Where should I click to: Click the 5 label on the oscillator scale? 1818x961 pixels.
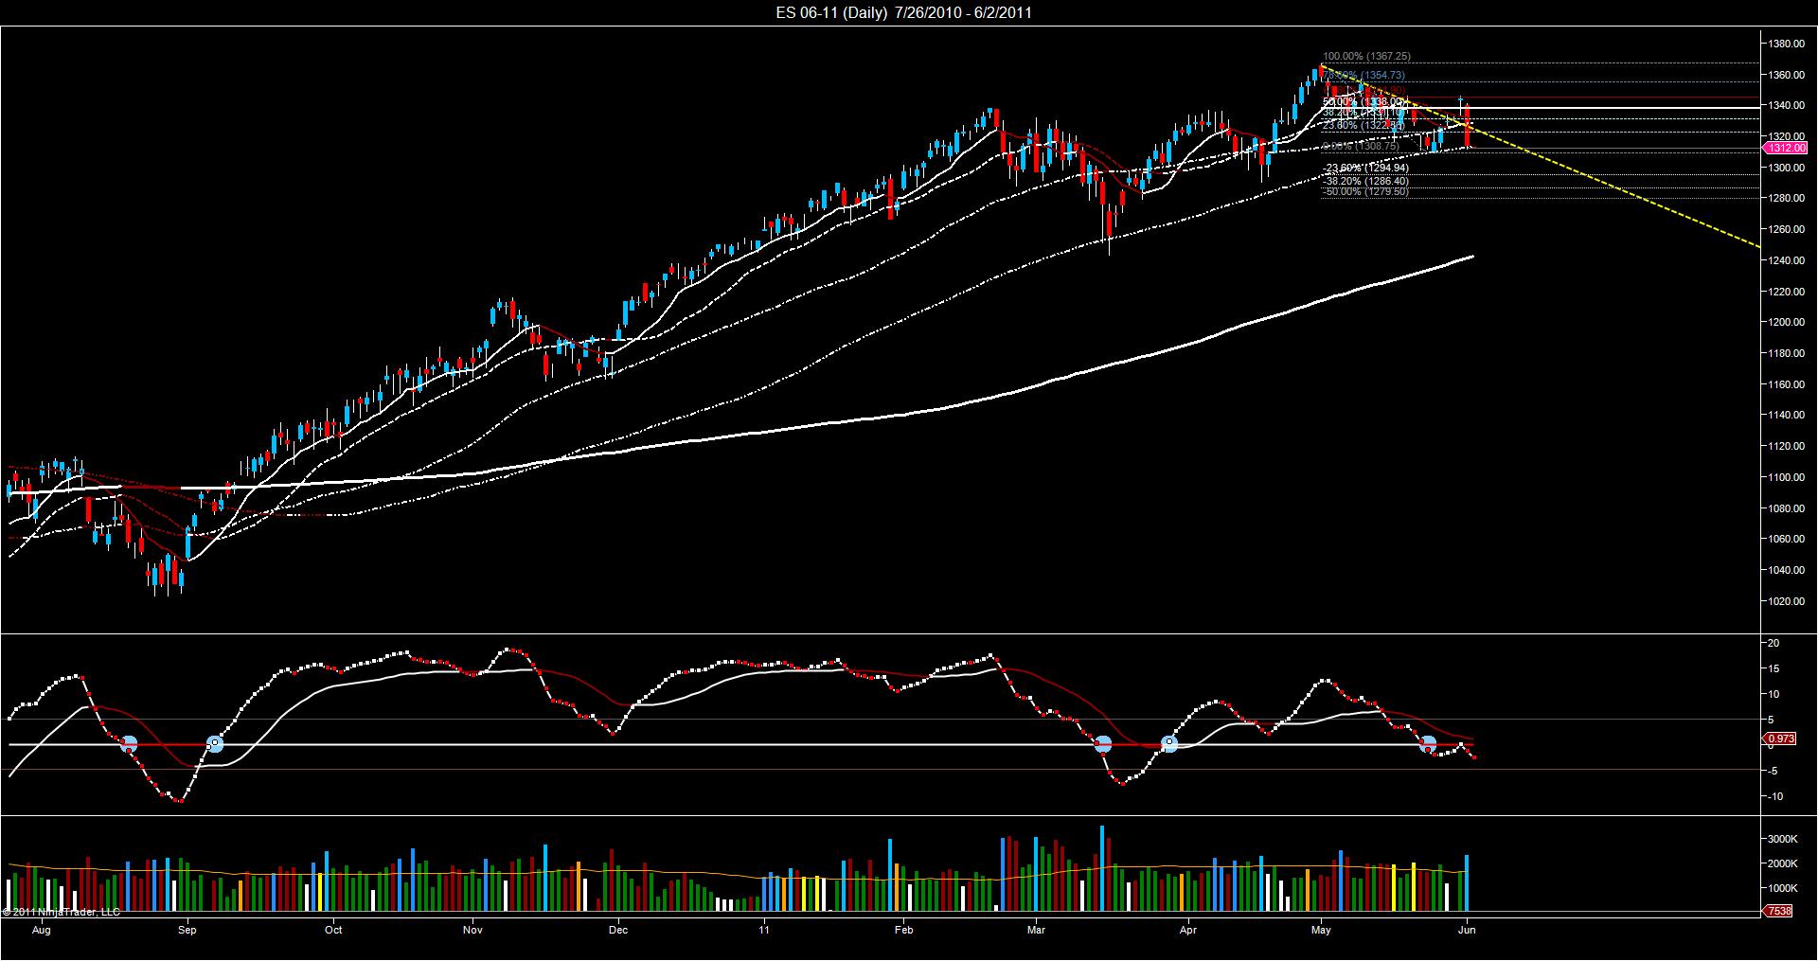pos(1772,721)
